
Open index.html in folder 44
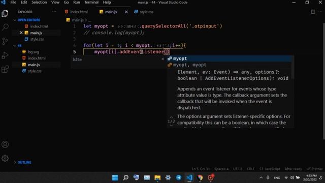[37, 58]
